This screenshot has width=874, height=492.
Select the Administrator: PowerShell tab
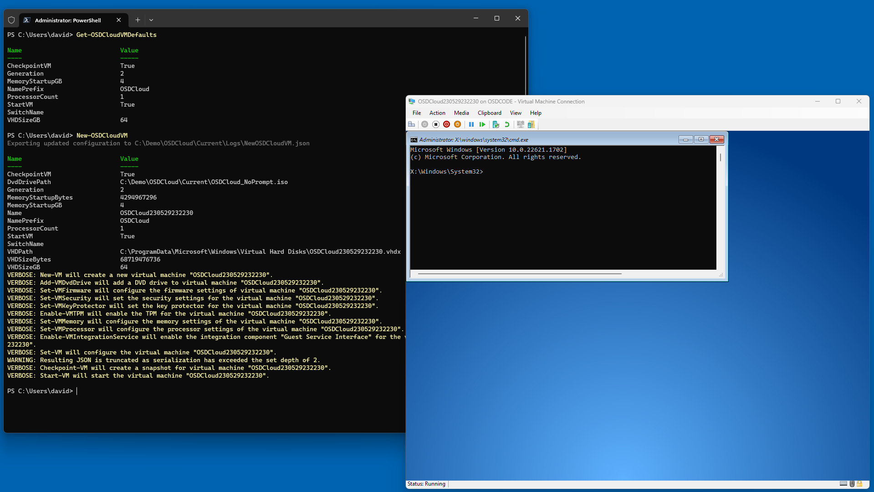point(67,20)
